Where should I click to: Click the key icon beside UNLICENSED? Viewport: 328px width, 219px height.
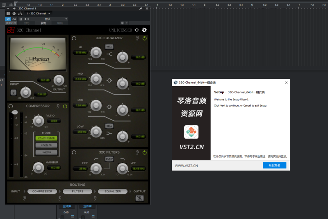click(137, 30)
